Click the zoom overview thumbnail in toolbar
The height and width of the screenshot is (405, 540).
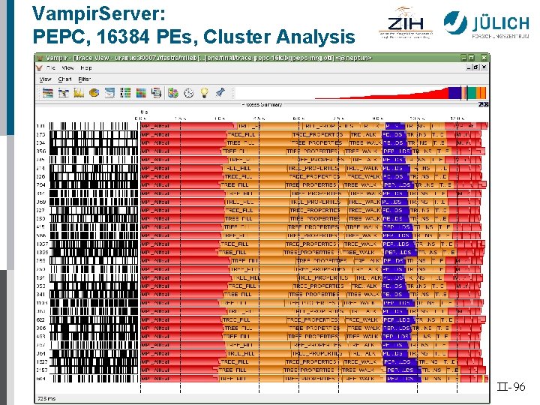[x=361, y=93]
